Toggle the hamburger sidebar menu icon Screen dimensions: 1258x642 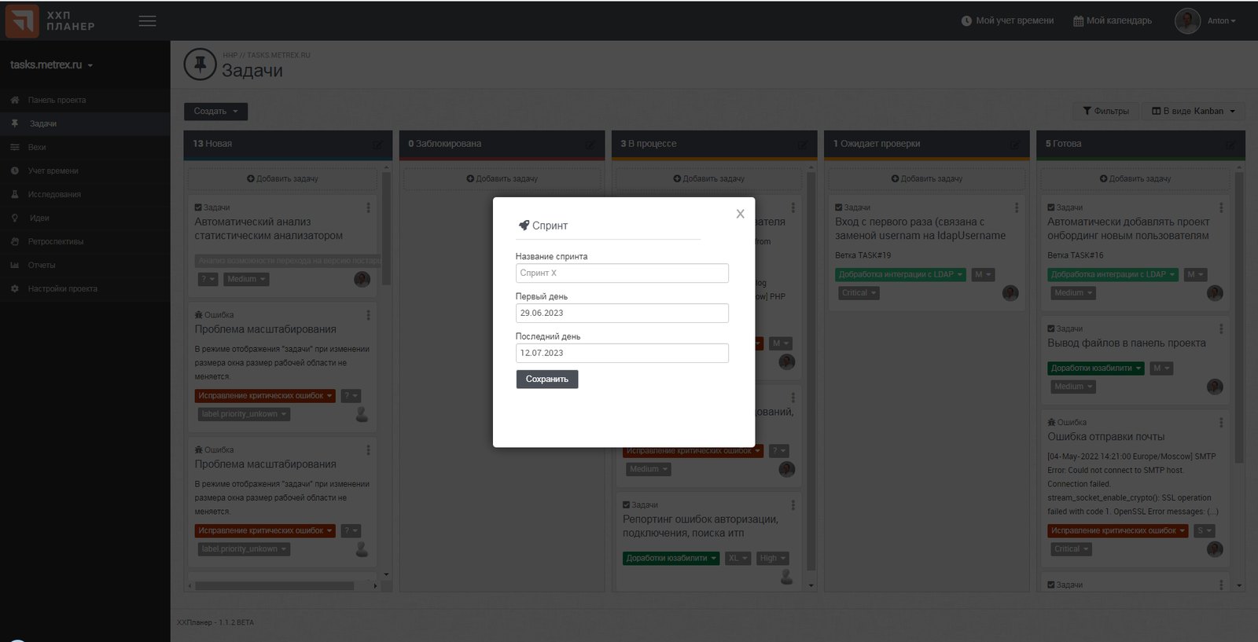tap(147, 21)
